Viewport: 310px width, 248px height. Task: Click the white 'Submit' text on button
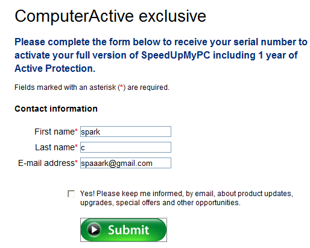pos(128,230)
